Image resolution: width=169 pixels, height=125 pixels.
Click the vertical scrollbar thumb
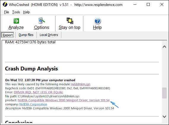pos(164,93)
